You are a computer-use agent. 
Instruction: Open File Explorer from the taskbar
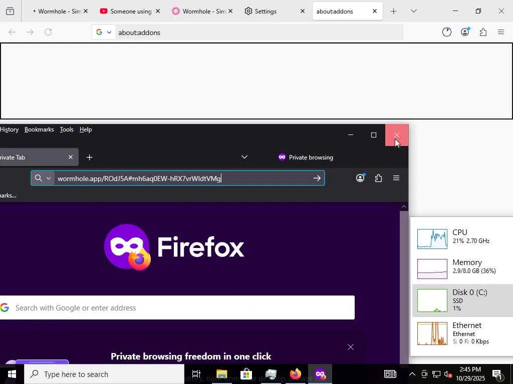click(x=221, y=374)
